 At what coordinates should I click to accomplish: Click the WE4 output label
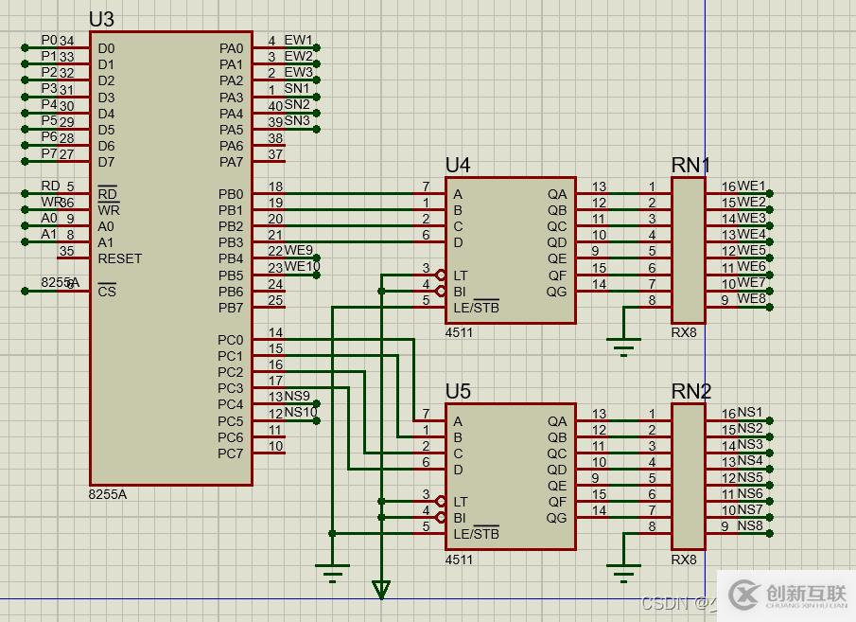751,234
